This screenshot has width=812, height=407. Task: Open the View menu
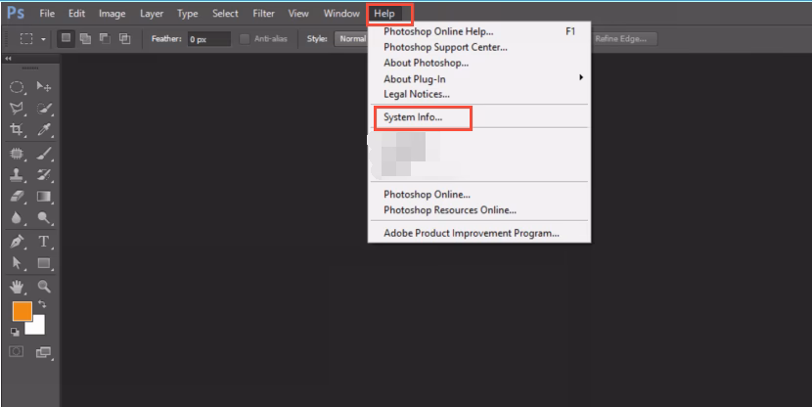(298, 14)
